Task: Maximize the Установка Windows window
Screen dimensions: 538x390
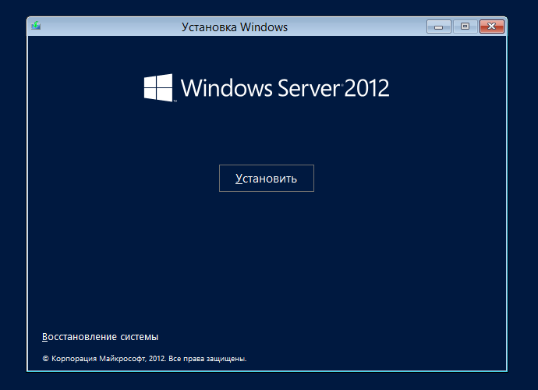Action: [465, 27]
